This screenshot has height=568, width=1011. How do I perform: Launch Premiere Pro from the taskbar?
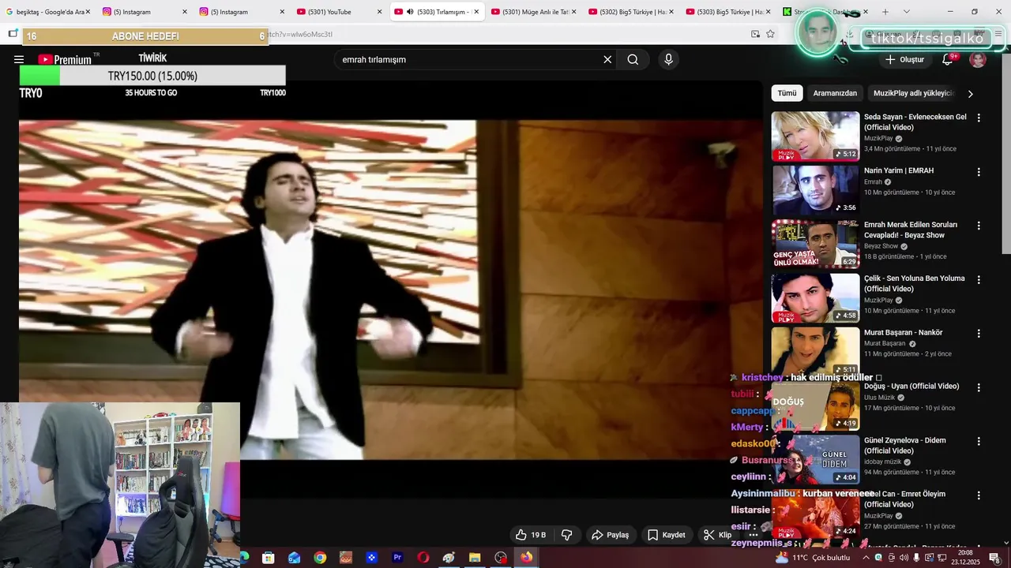pyautogui.click(x=397, y=558)
